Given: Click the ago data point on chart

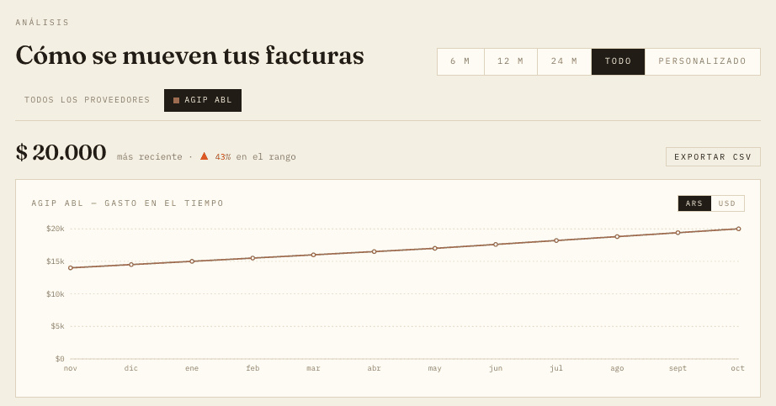Looking at the screenshot, I should pos(617,236).
